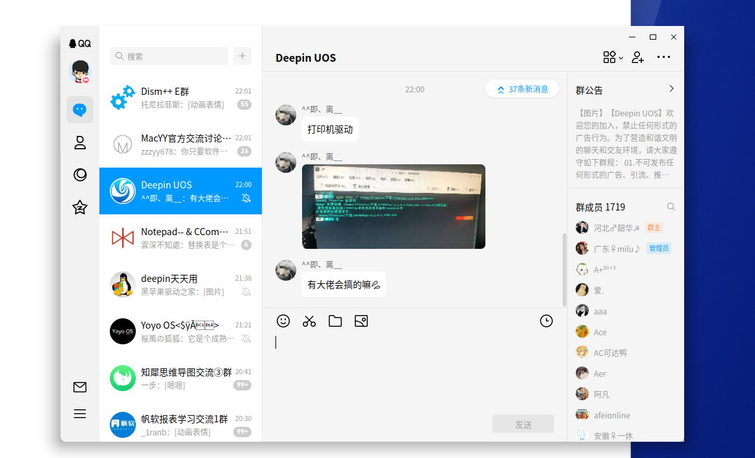Click the 群主 owner badge

pyautogui.click(x=654, y=227)
